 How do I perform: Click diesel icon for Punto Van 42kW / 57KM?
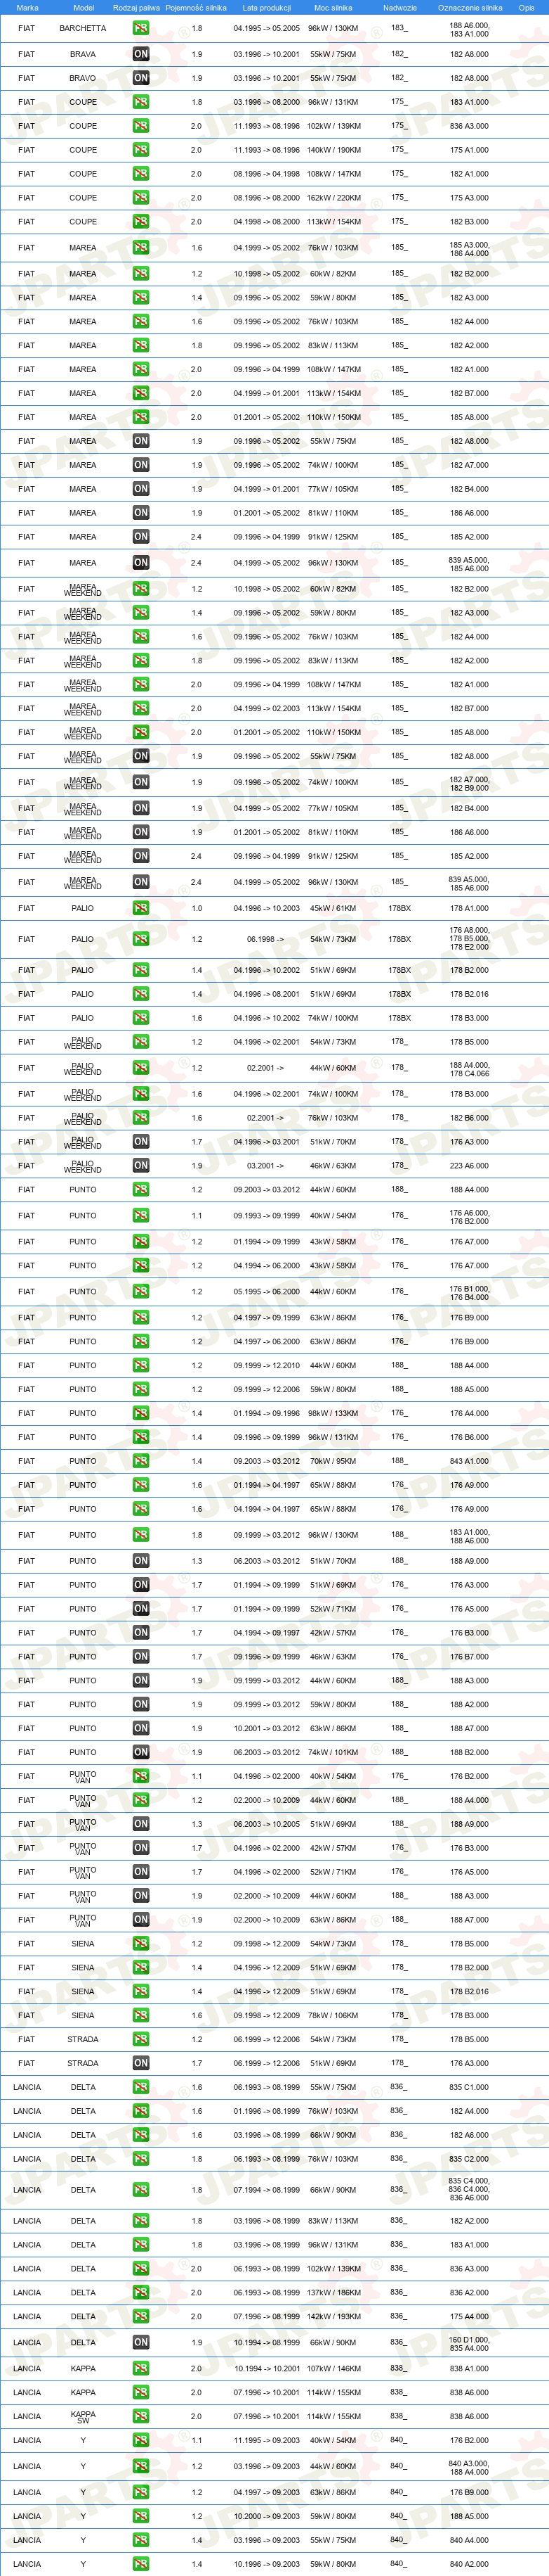(x=140, y=1848)
